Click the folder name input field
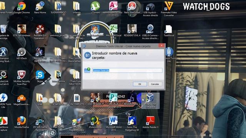The height and width of the screenshot is (138, 246). point(127,71)
